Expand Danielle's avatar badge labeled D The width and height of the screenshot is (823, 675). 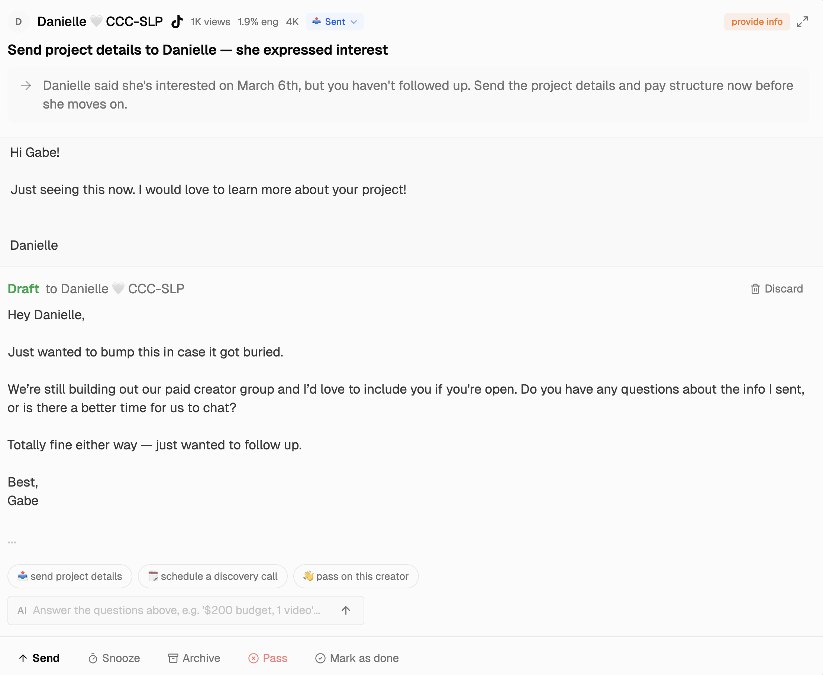pos(19,22)
